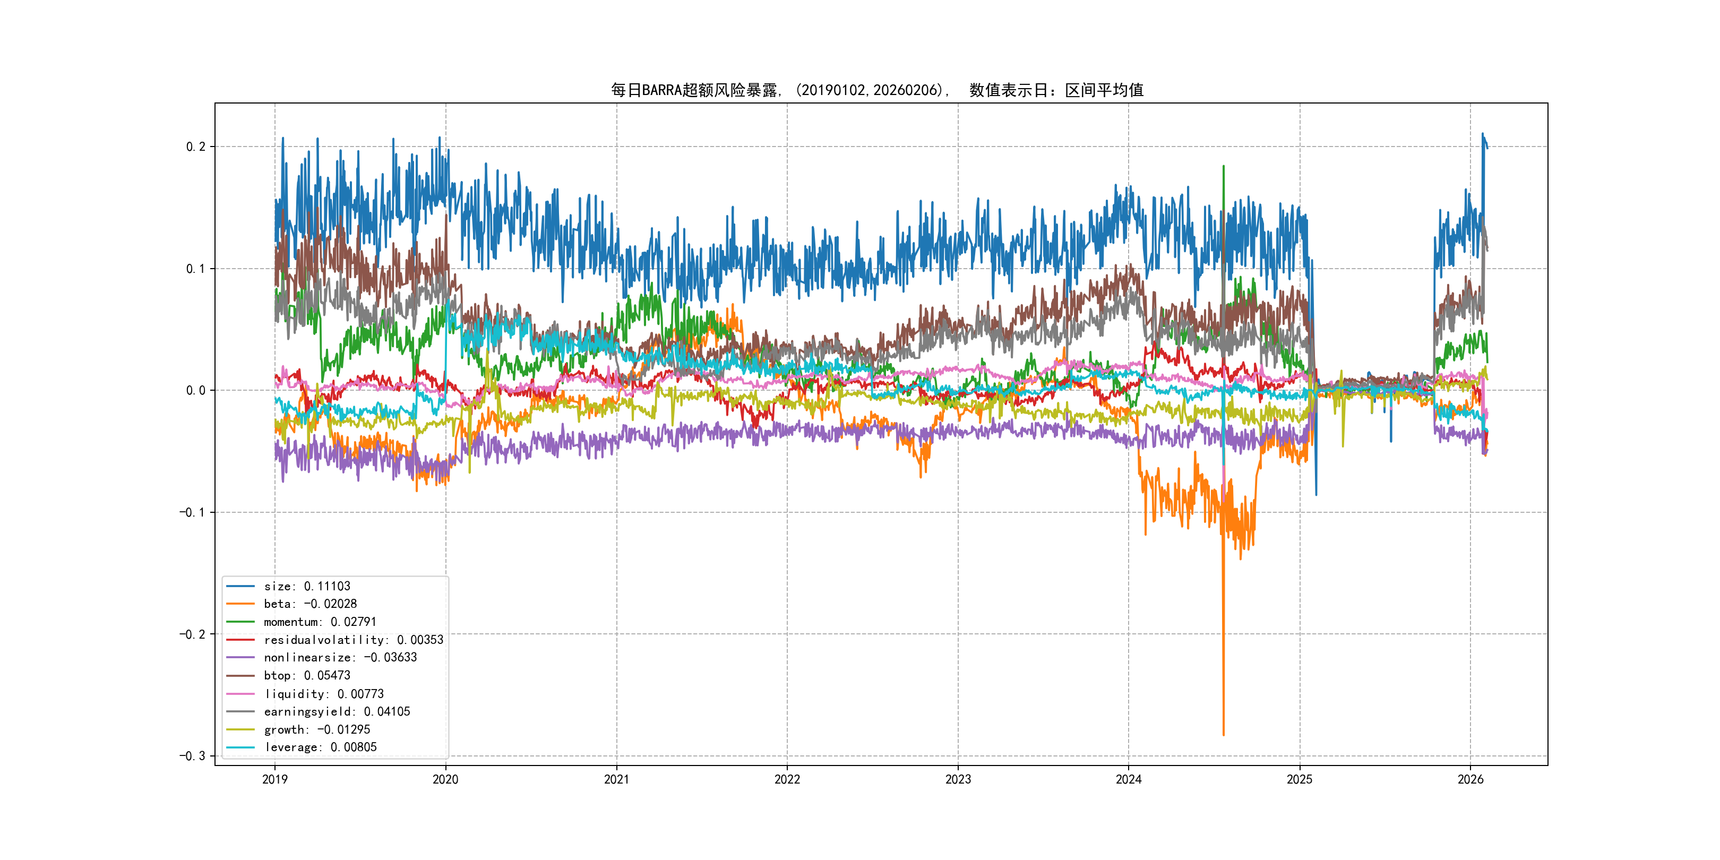Click the -0.3 y-axis tick label
This screenshot has height=860, width=1720.
point(192,756)
